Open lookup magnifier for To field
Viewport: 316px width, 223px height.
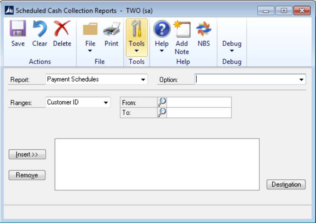[x=162, y=113]
